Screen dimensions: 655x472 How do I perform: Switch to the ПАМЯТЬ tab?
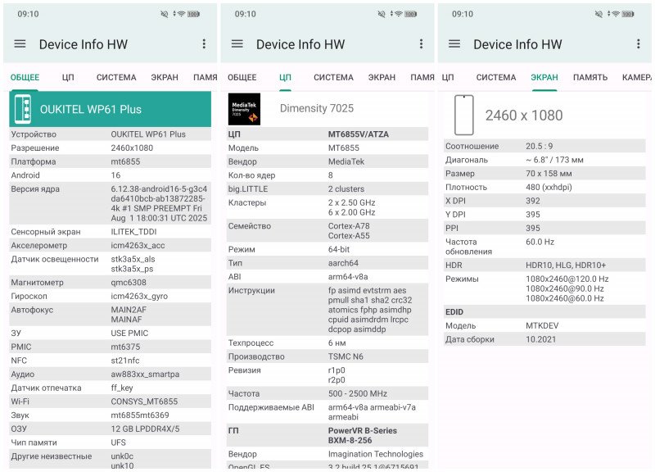pos(589,78)
